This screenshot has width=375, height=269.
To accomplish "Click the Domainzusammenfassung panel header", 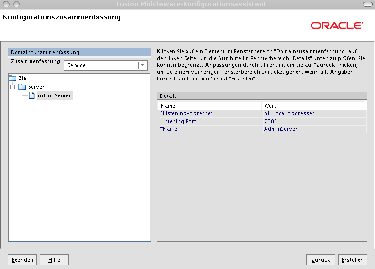I will 79,52.
